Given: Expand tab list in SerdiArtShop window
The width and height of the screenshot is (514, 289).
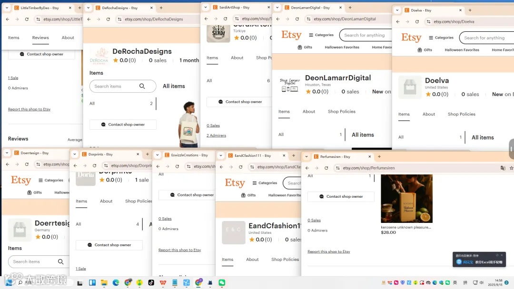Looking at the screenshot, I should coord(206,7).
